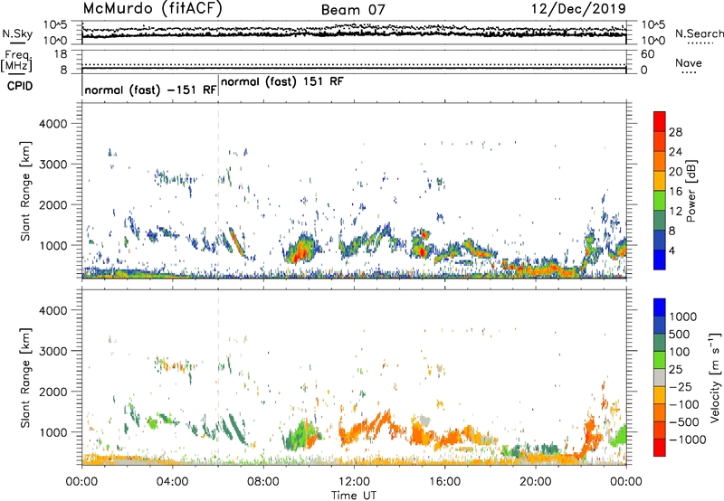Click the McMurdo (fitACF) title
This screenshot has height=501, width=724.
(152, 9)
